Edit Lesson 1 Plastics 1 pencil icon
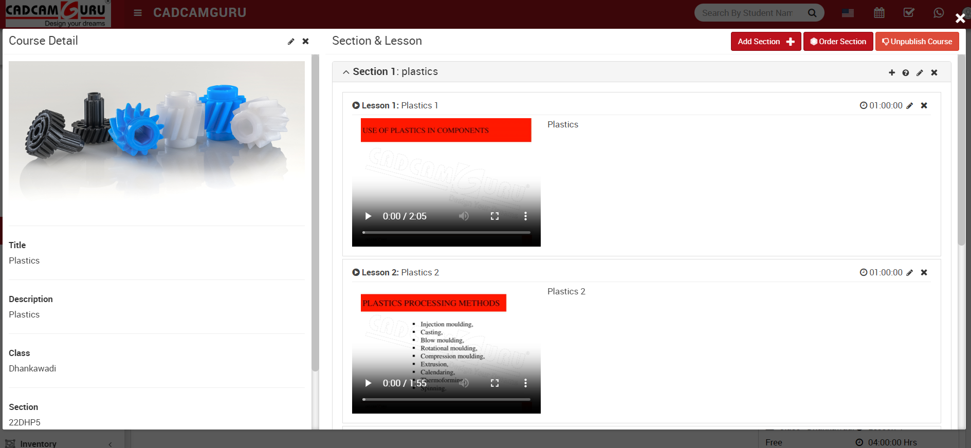Image resolution: width=971 pixels, height=448 pixels. click(x=910, y=106)
